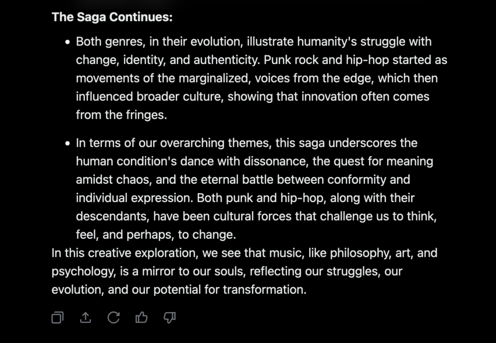Image resolution: width=496 pixels, height=343 pixels.
Task: Click the first bullet point marker
Action: [x=67, y=42]
